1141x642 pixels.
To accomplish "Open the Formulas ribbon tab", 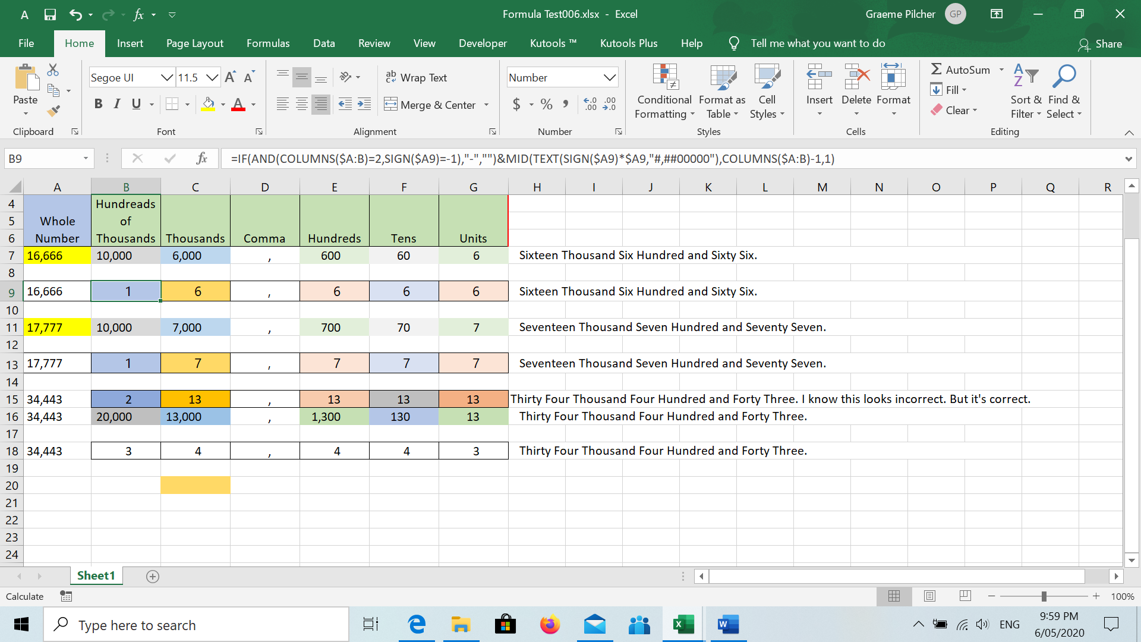I will coord(268,43).
